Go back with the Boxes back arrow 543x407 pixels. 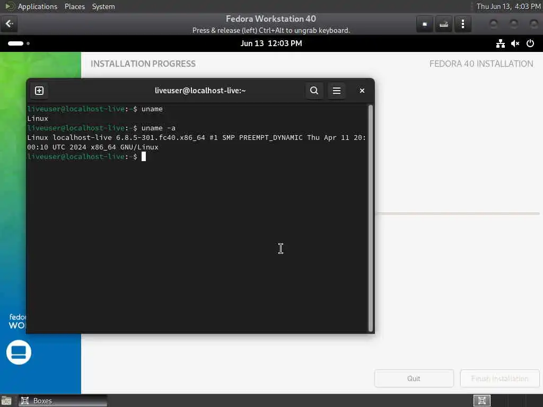pos(9,24)
